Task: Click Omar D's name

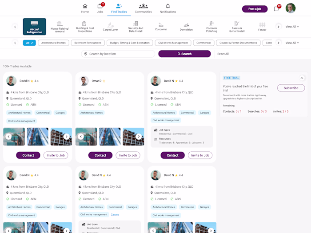Action: click(96, 81)
